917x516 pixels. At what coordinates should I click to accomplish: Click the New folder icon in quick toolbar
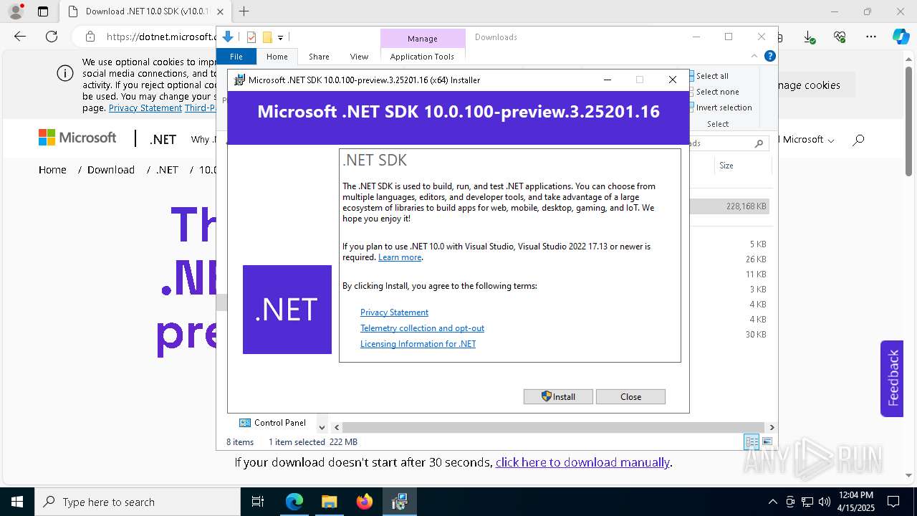[267, 37]
